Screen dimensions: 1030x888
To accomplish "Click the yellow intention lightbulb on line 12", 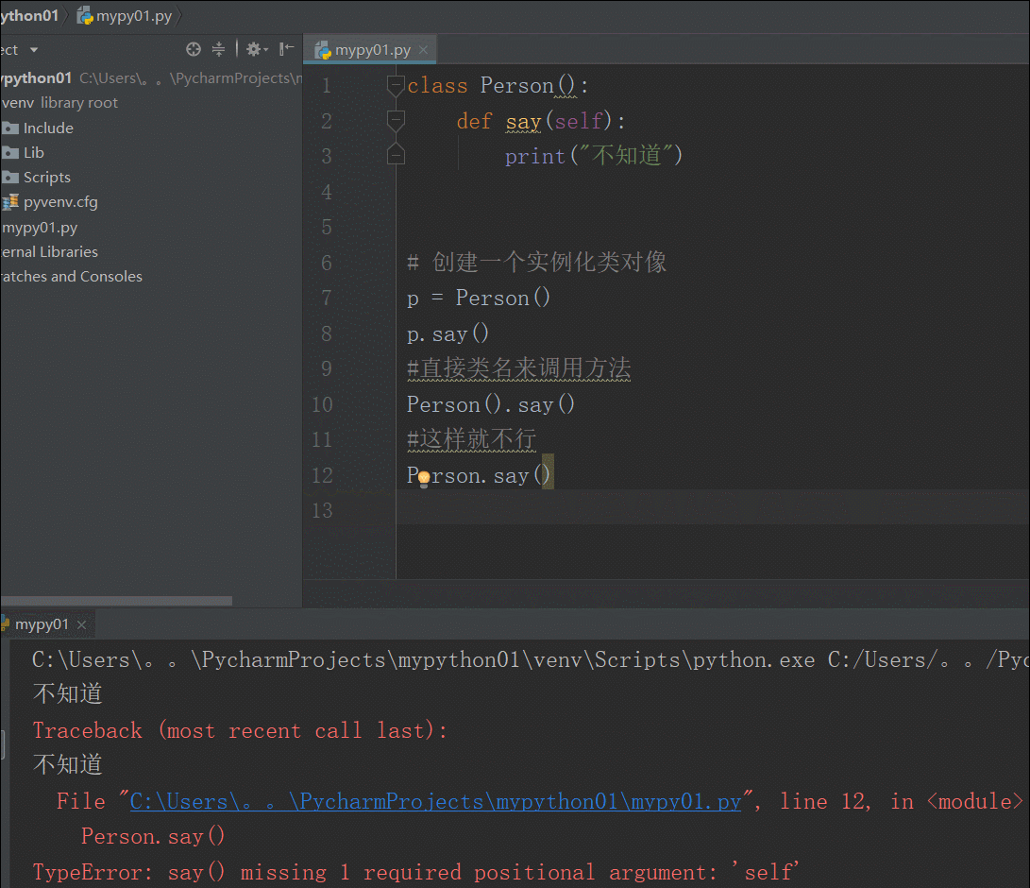I will [x=424, y=478].
